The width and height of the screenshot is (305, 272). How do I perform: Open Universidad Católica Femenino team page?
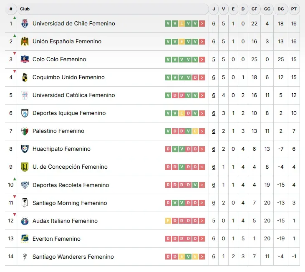click(x=73, y=95)
